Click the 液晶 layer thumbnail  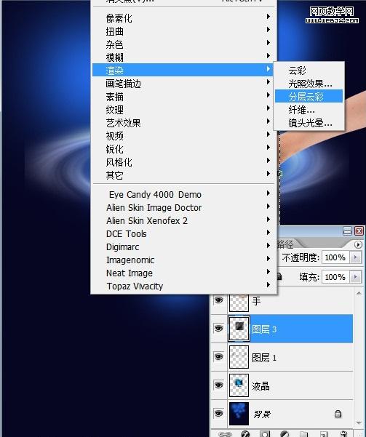pos(239,385)
